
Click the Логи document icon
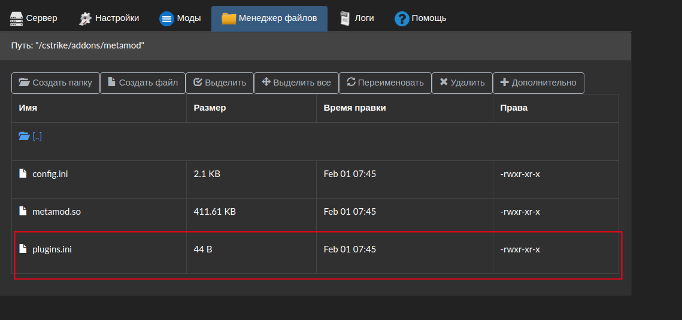345,19
